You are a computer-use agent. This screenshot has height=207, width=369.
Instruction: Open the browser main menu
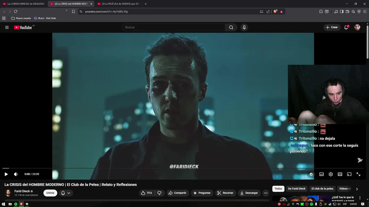(365, 11)
